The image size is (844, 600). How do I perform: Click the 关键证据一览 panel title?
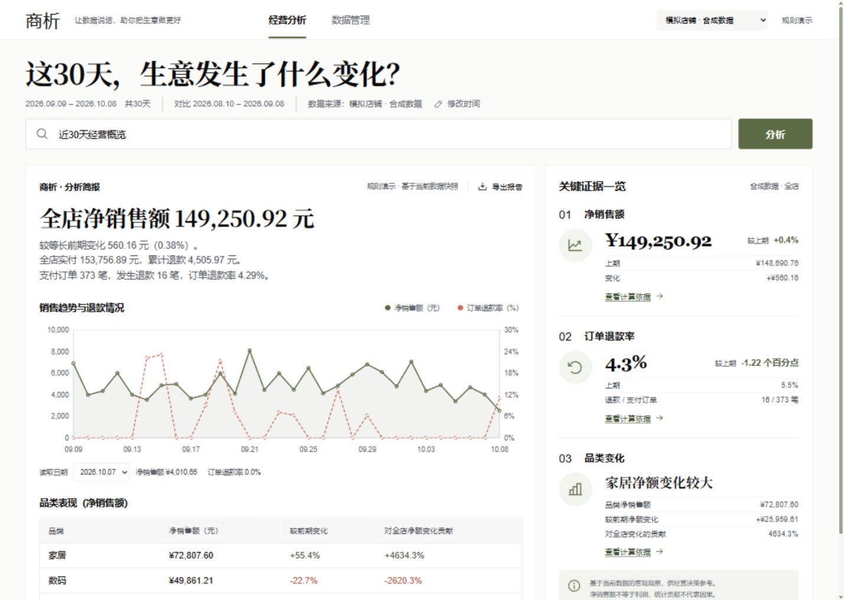pos(592,186)
